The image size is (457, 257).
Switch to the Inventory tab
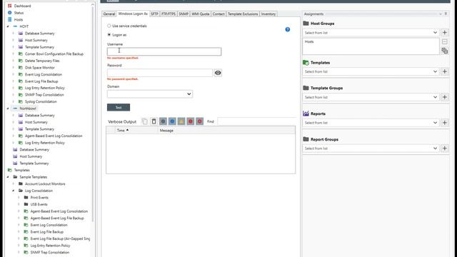268,14
